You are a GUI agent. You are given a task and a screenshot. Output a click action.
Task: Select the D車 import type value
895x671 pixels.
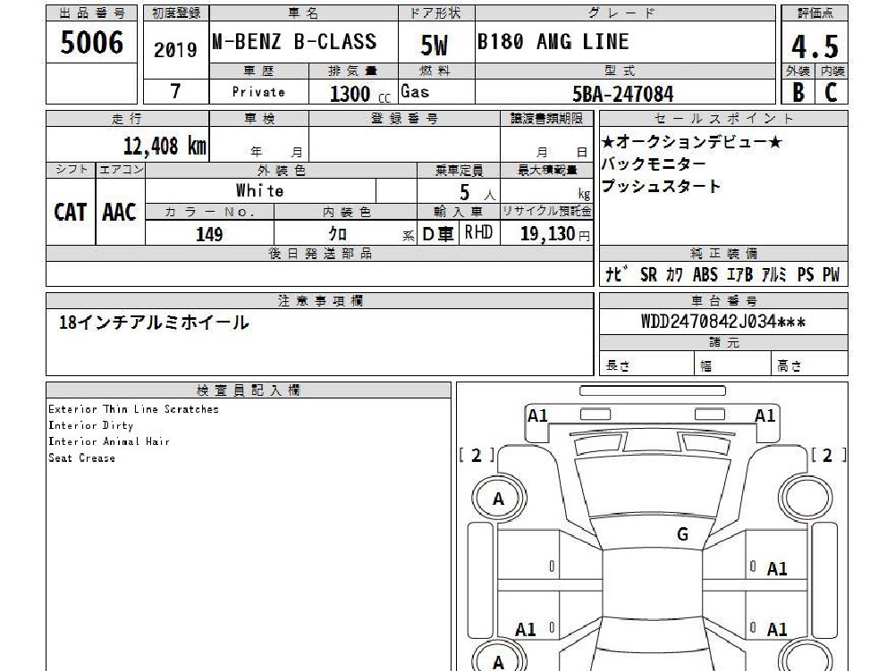click(x=438, y=233)
